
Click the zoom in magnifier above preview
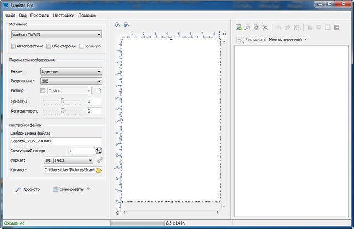click(117, 25)
